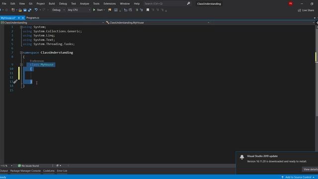Click the Undo arrow icon

click(x=36, y=10)
